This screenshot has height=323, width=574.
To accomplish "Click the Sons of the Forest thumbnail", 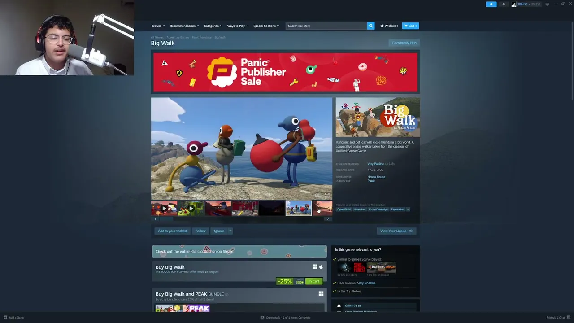I will click(352, 268).
